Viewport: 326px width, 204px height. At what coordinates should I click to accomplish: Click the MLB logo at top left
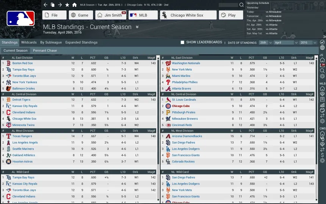point(20,19)
